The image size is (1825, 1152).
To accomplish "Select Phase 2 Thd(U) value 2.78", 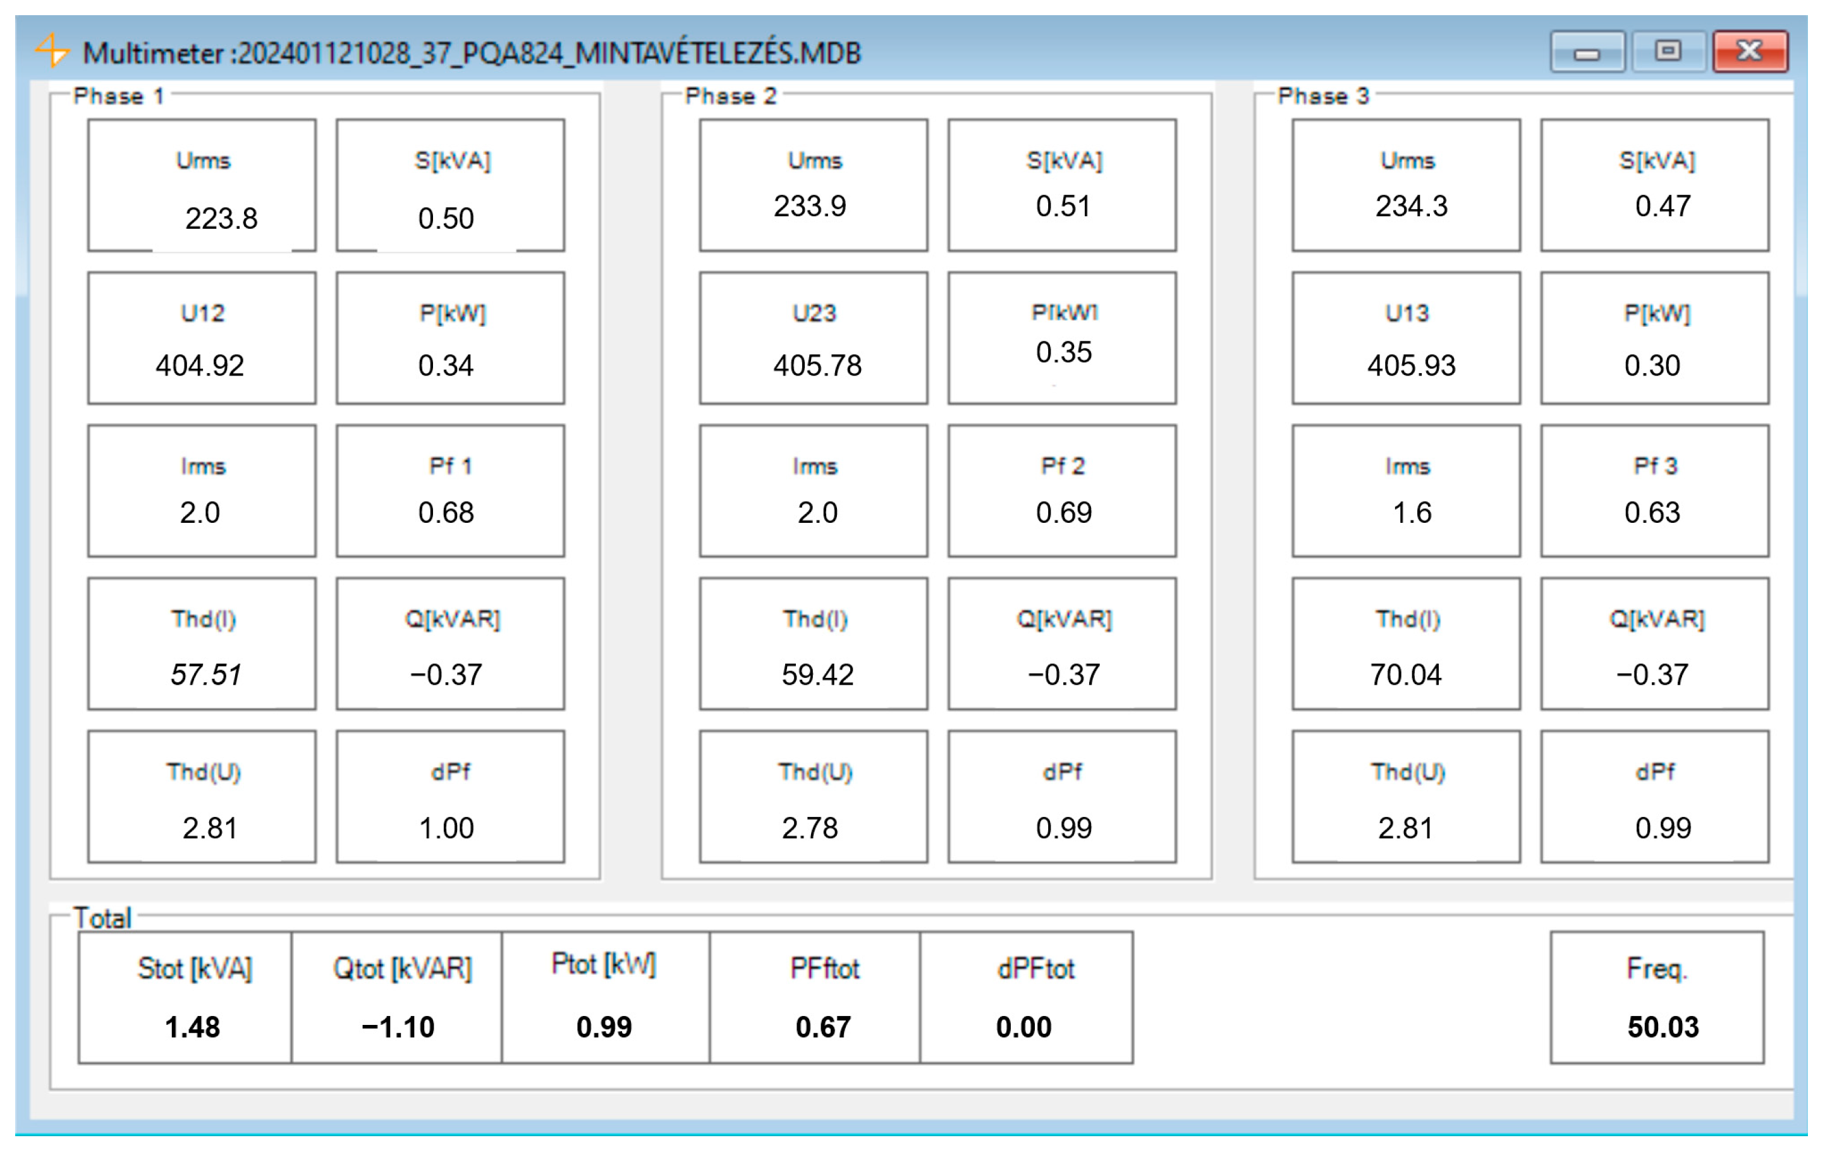I will [x=813, y=797].
